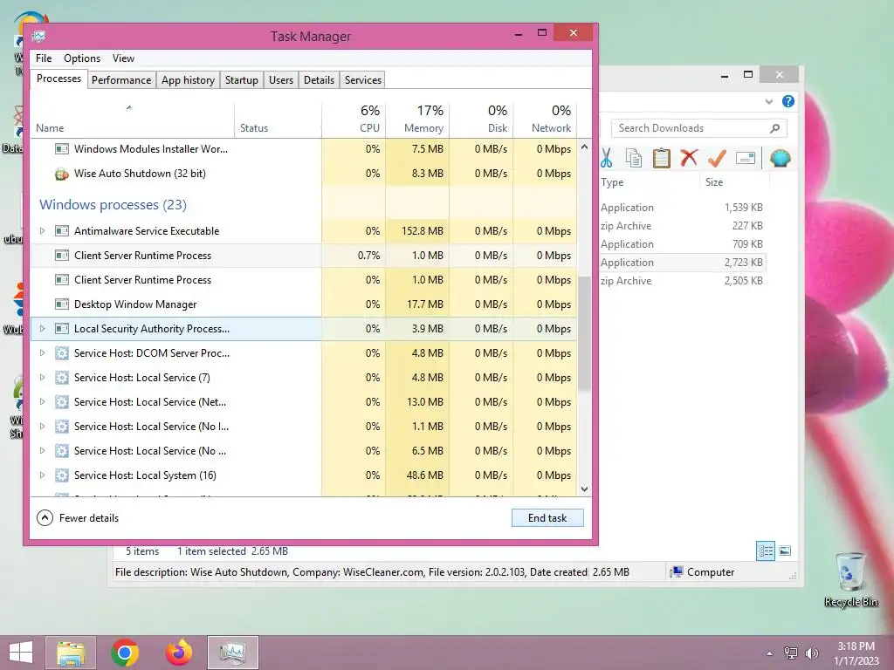Click the Service Host: DCOM gear icon
The height and width of the screenshot is (670, 894).
62,353
